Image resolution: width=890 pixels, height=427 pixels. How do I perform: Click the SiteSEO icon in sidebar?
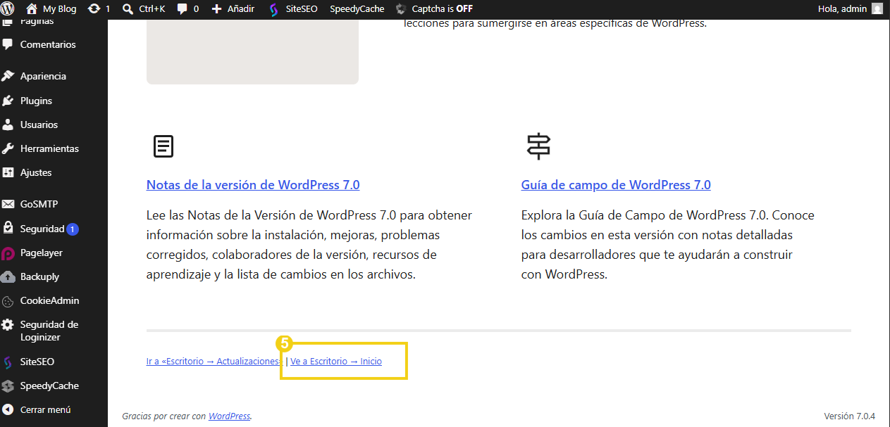[8, 362]
